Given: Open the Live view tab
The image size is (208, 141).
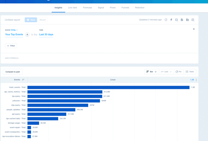Looking at the screenshot, I should point(73,8).
